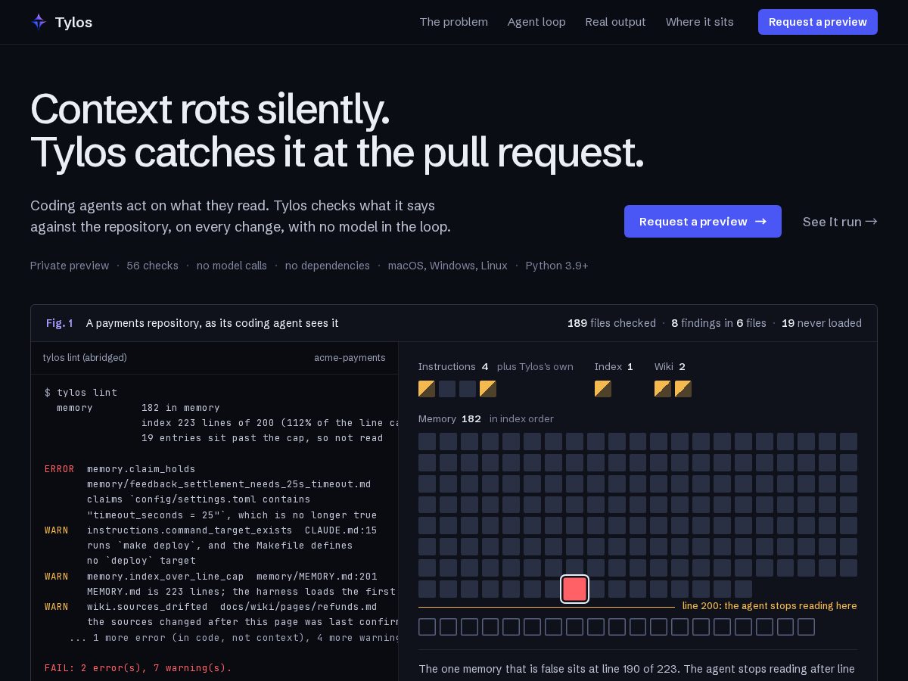Viewport: 908px width, 681px height.
Task: Click the 'Context rots silently.' headline
Action: 210,109
